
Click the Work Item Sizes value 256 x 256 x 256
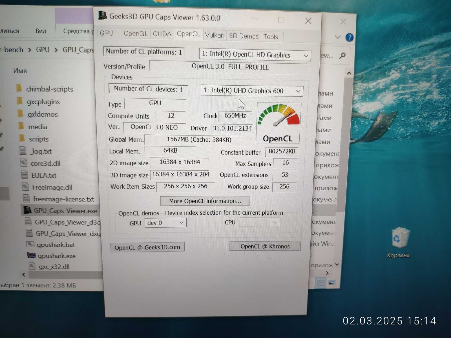click(x=185, y=186)
